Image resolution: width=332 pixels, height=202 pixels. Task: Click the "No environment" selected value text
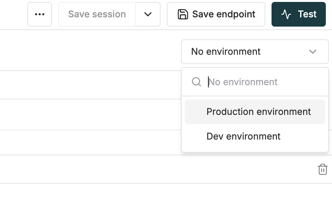pos(226,52)
